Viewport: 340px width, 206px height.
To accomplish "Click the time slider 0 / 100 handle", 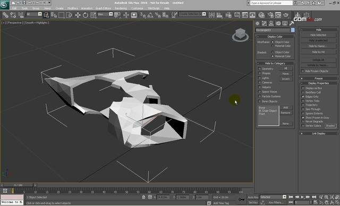I will coord(19,185).
